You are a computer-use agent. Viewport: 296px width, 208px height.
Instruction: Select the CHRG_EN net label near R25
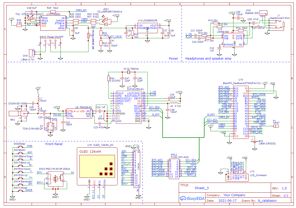coord(81,10)
